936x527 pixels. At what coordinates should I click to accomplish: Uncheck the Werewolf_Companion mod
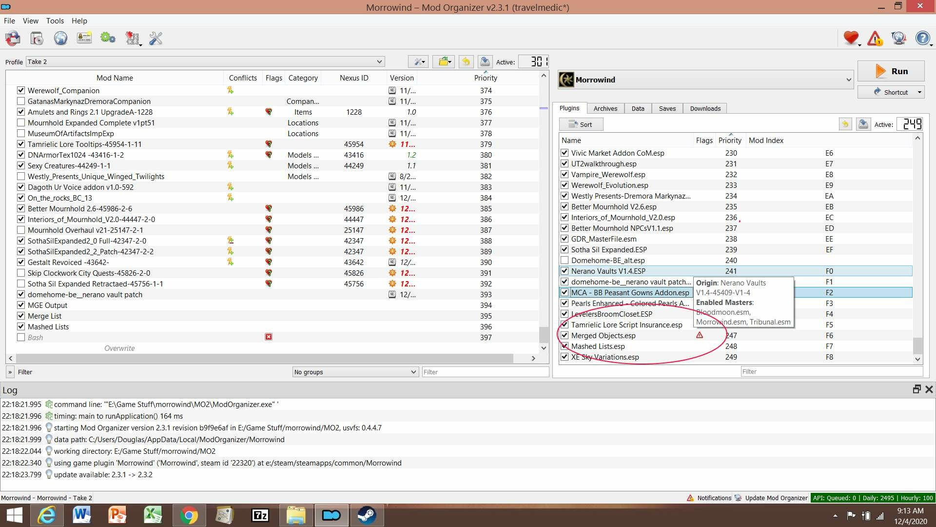20,90
